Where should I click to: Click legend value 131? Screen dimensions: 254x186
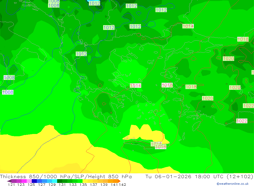click(x=62, y=184)
